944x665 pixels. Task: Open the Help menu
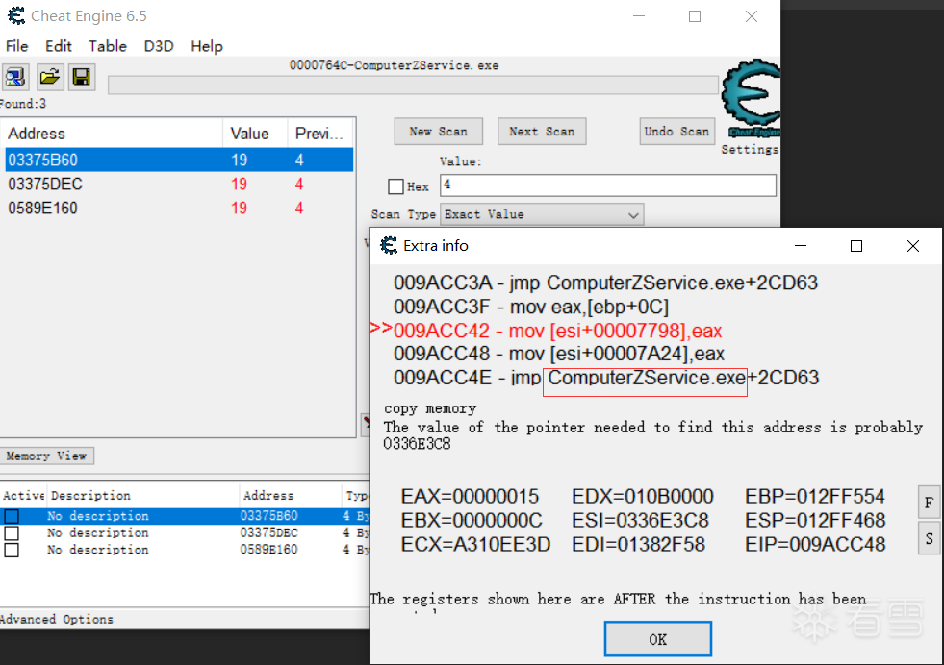[207, 46]
